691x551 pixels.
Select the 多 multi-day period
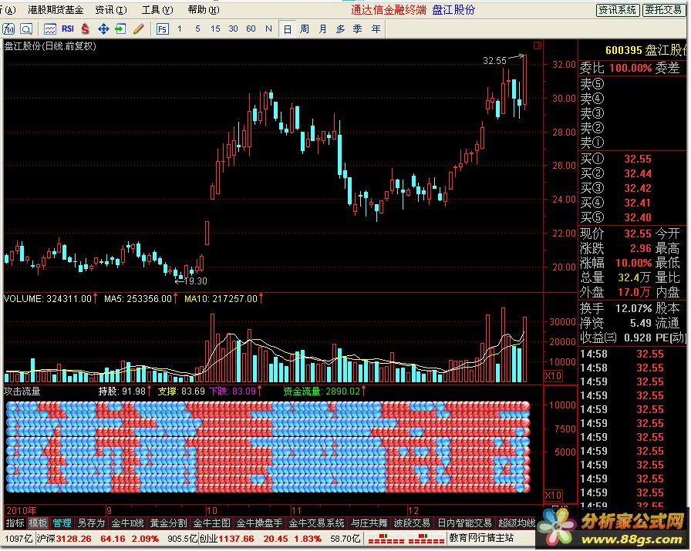[x=340, y=29]
